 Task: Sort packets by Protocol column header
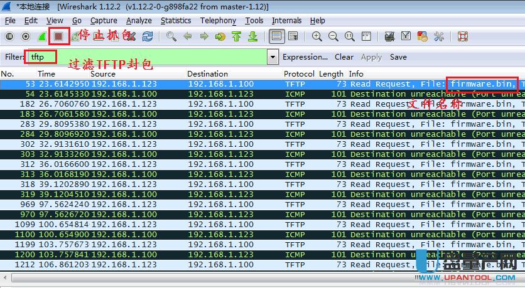pyautogui.click(x=299, y=74)
